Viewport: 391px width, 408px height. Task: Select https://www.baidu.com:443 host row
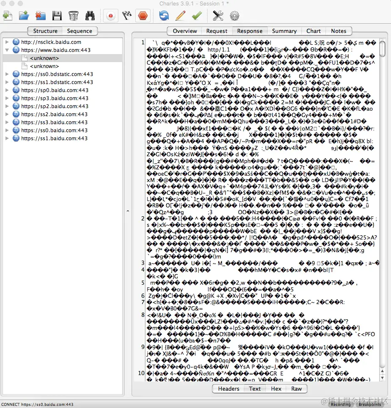[63, 50]
